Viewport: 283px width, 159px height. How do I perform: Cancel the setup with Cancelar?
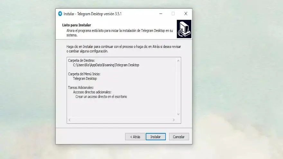(x=179, y=137)
